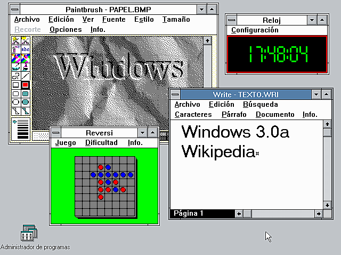Click the 'Reloj' window title bar
Image resolution: width=341 pixels, height=255 pixels.
(x=272, y=20)
